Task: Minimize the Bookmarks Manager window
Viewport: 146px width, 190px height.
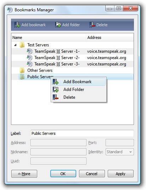Action: point(110,8)
